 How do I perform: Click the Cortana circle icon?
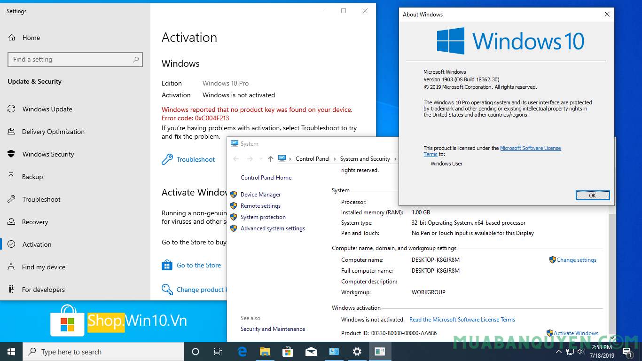click(196, 352)
